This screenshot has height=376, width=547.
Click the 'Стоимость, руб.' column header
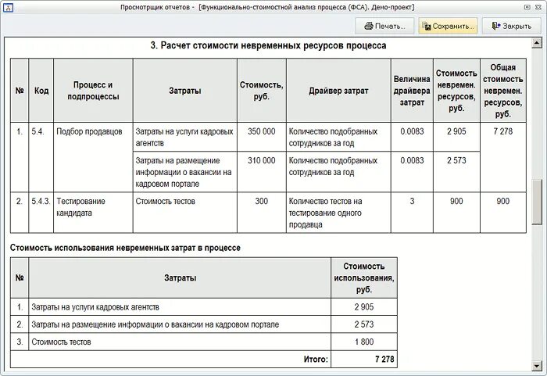[x=262, y=91]
